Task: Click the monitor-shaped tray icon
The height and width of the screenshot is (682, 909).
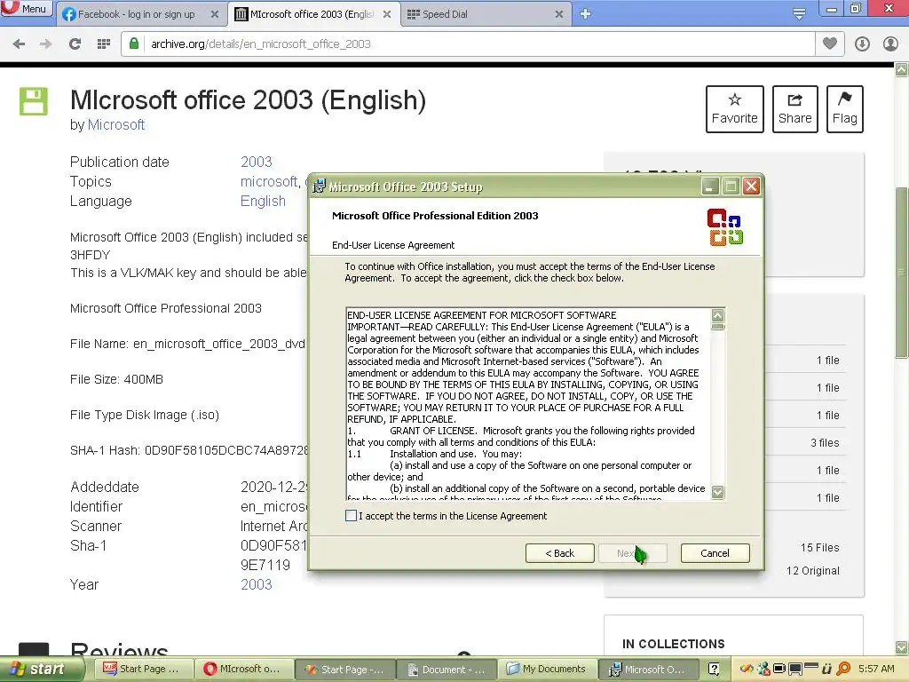Action: point(796,670)
